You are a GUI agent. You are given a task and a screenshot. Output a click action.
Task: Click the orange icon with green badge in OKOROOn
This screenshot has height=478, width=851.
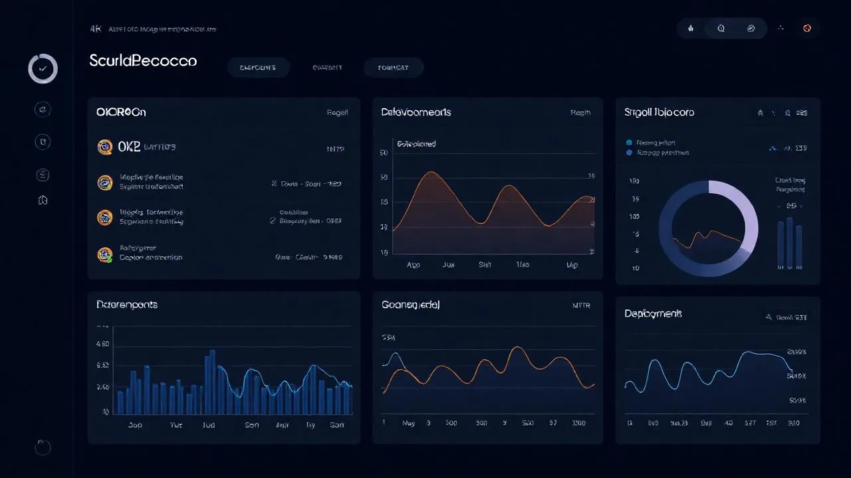(105, 254)
